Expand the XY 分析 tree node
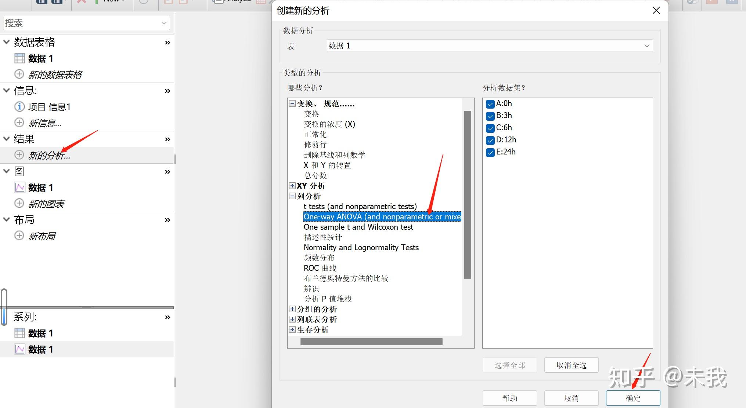Image resolution: width=746 pixels, height=408 pixels. tap(292, 186)
